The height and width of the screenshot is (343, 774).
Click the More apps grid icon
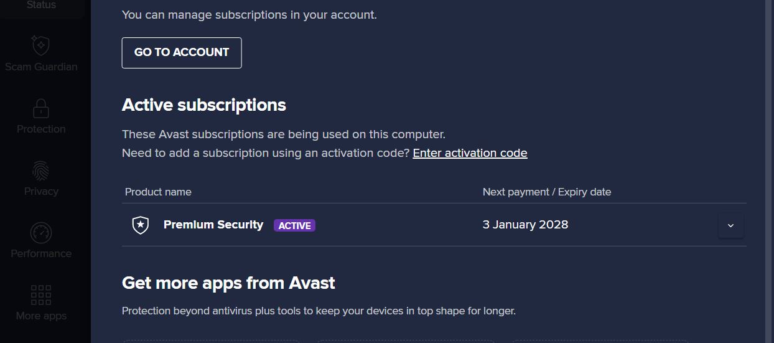(41, 295)
